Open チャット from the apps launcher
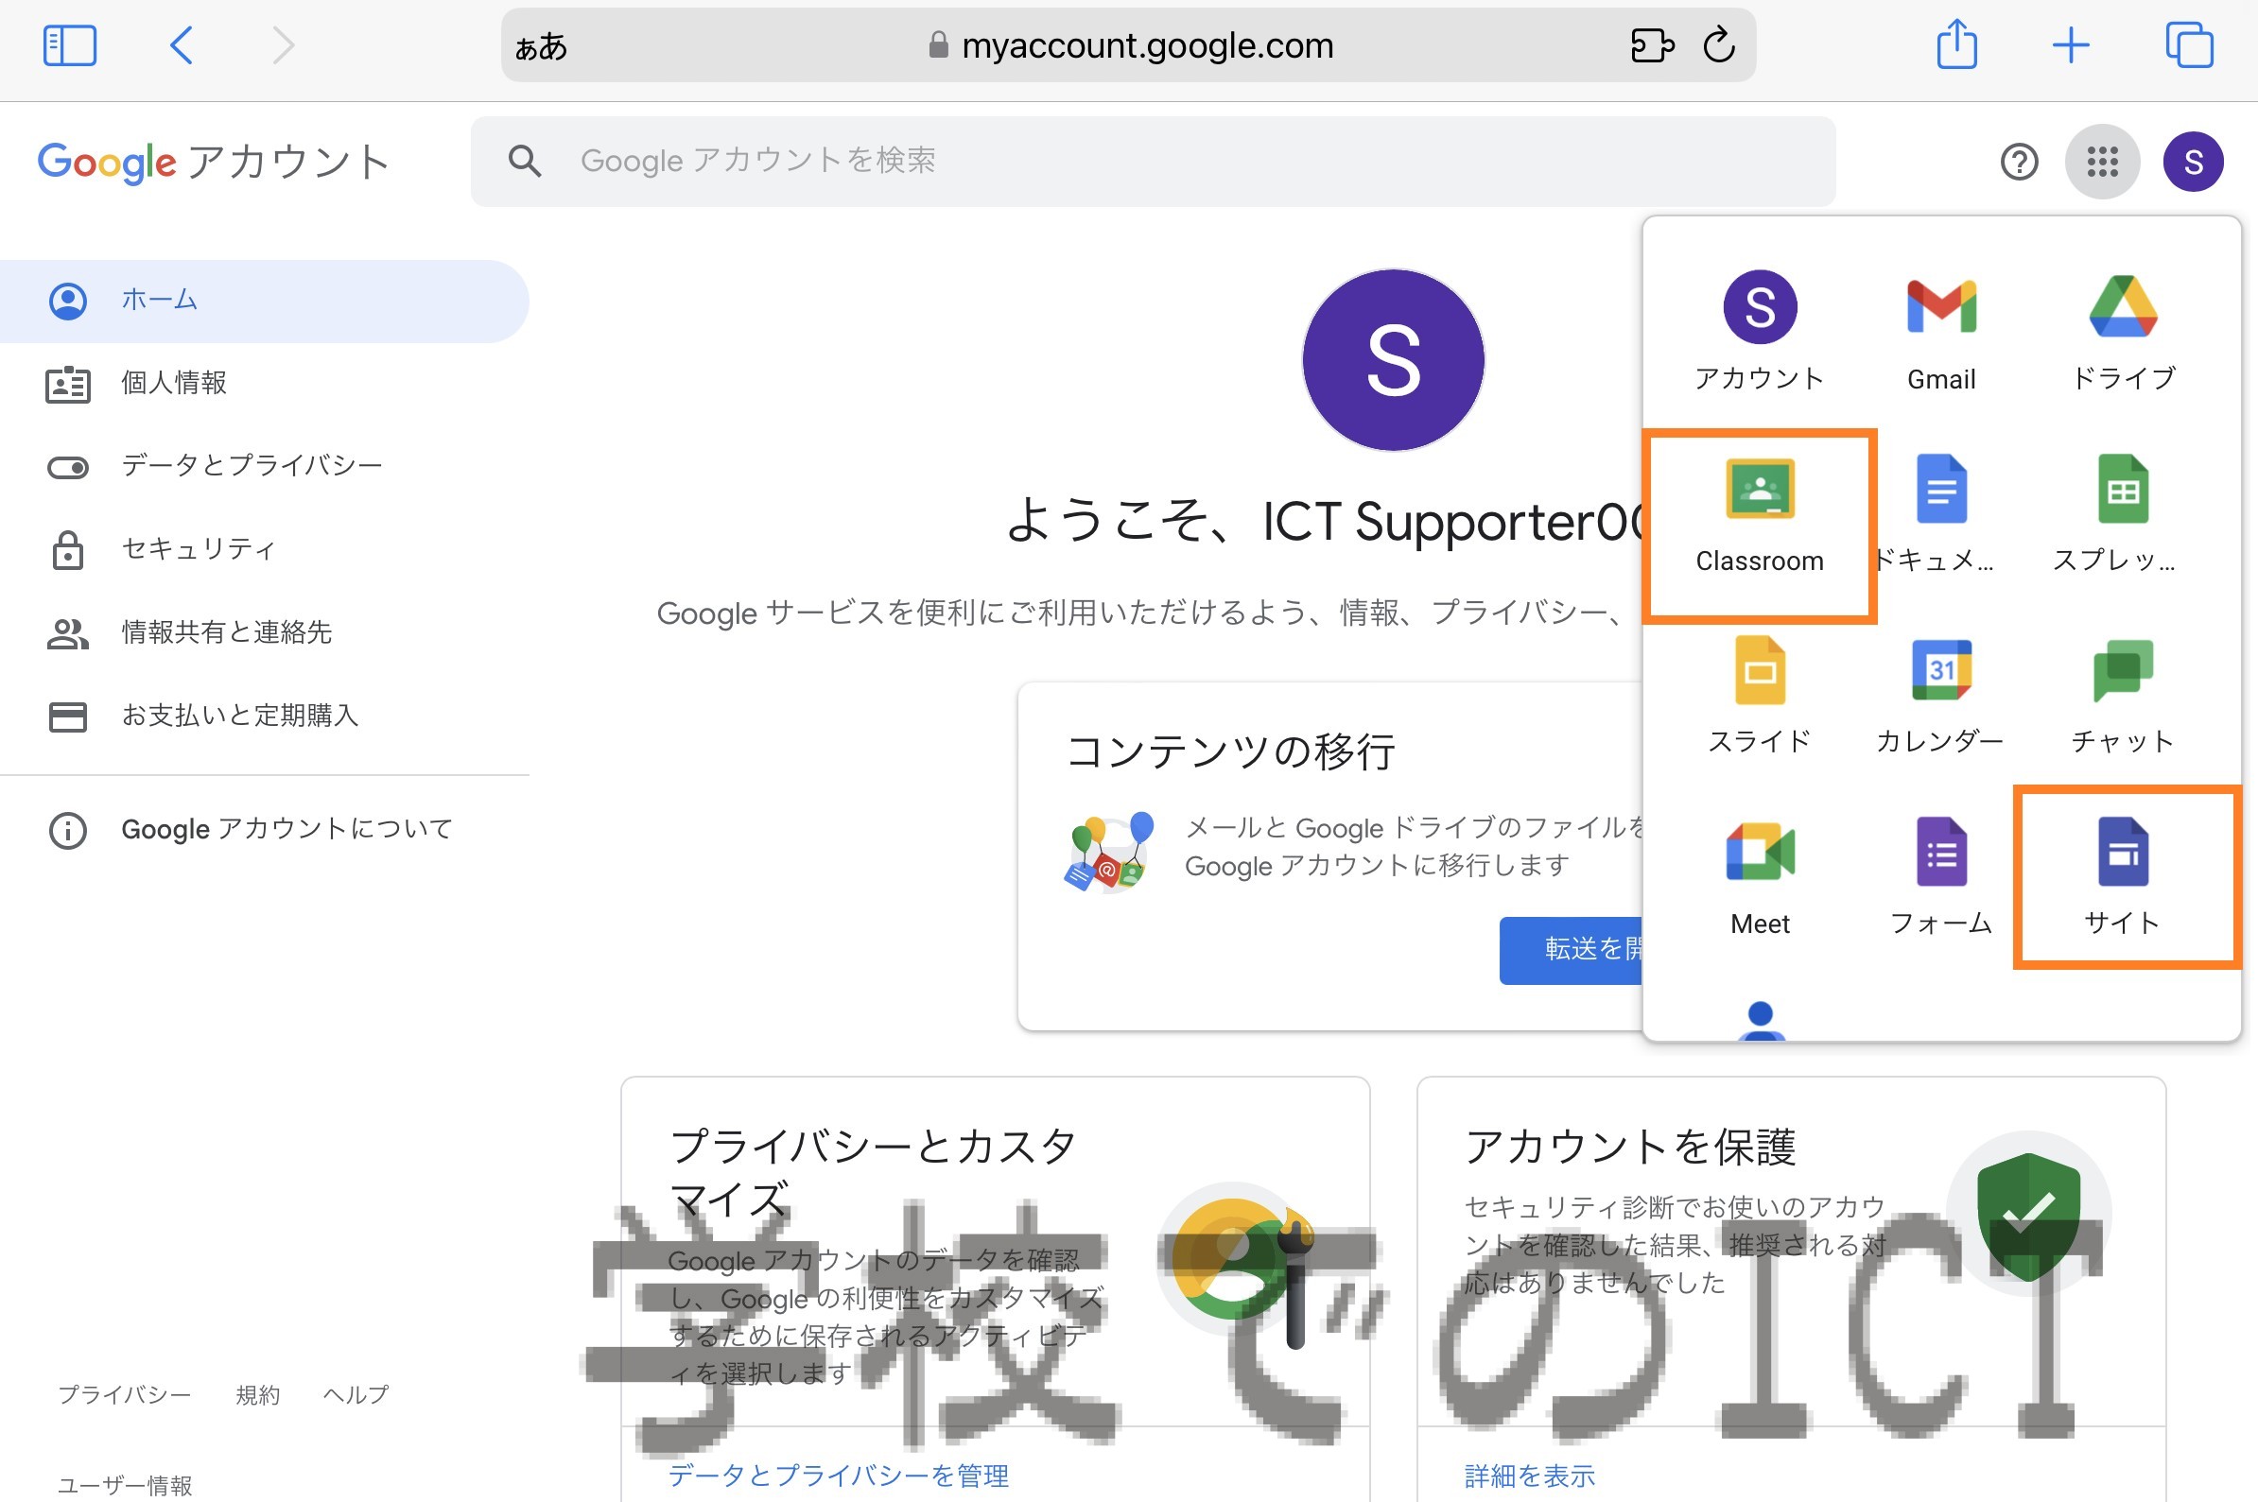This screenshot has height=1502, width=2258. (2123, 696)
